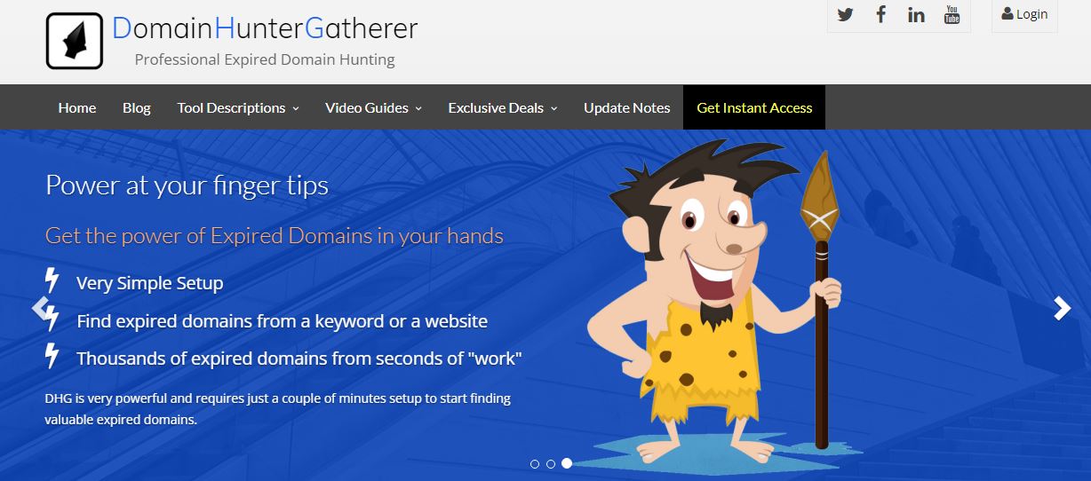Click the DomainHunterGatherer site title

(x=265, y=28)
